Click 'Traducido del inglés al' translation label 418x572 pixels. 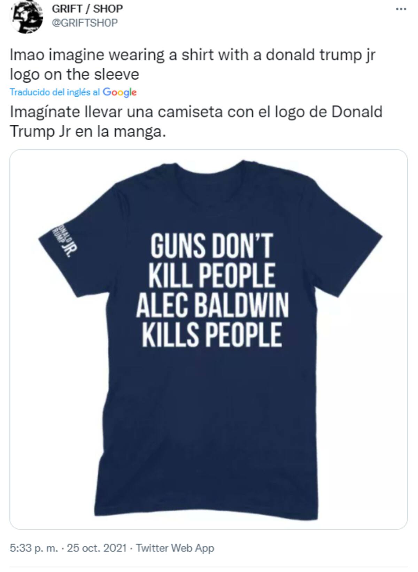[x=55, y=92]
